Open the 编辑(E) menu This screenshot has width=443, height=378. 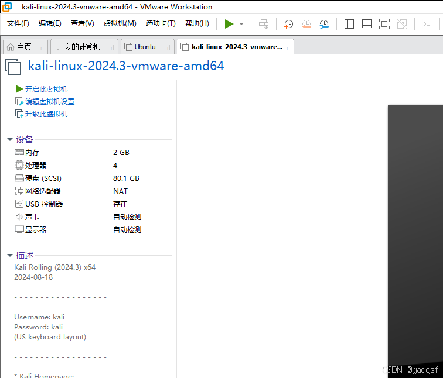(x=50, y=23)
